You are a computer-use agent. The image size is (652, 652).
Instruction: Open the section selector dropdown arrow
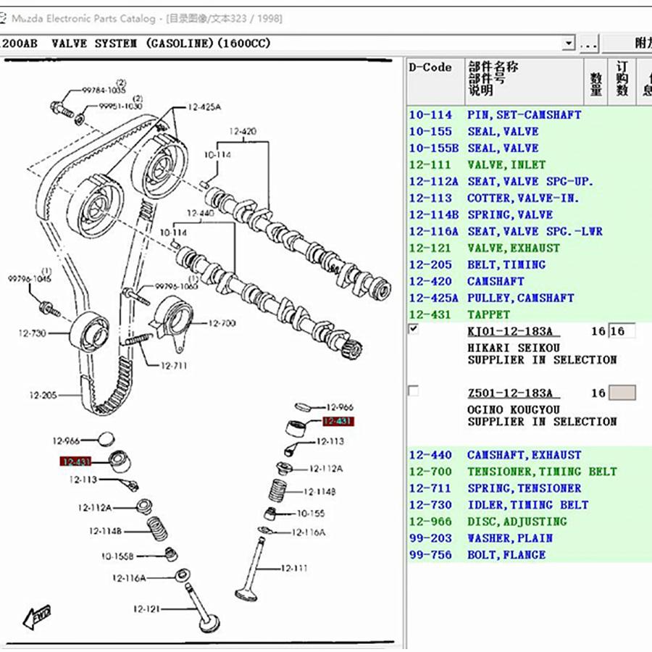coord(568,43)
